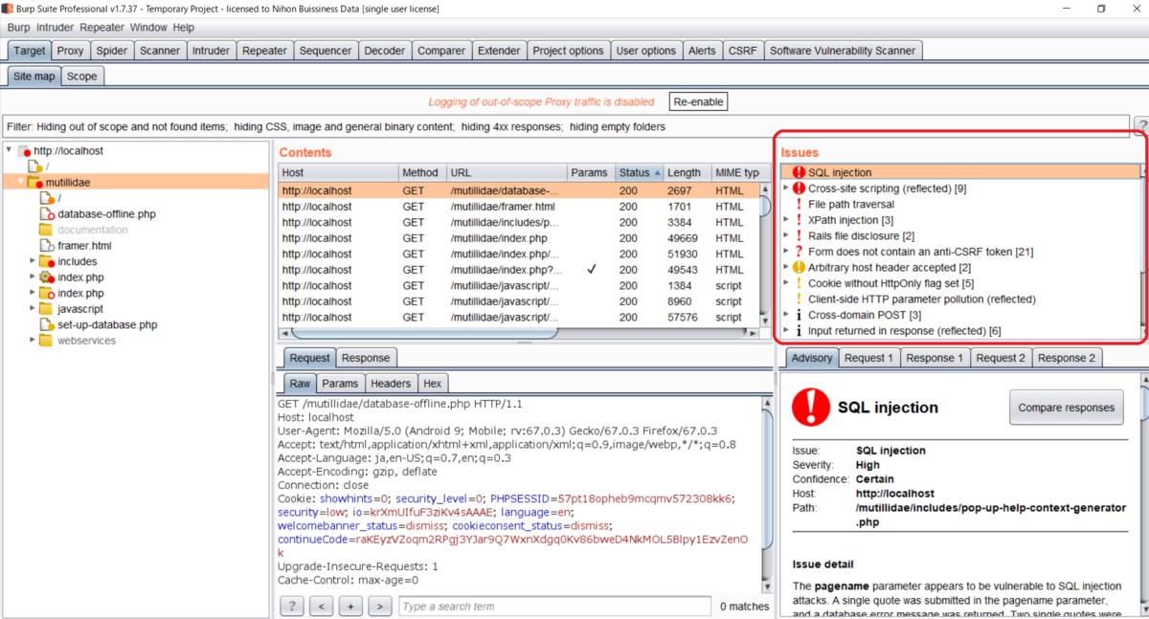Click the Rails file disclosure exclamation icon
The image size is (1149, 619).
[800, 236]
